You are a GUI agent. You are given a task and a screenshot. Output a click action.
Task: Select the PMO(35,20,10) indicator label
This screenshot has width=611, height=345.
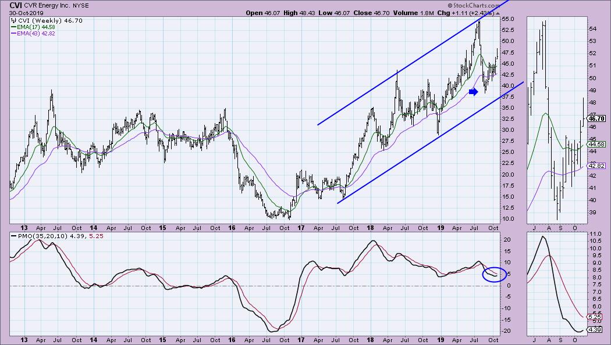pyautogui.click(x=42, y=236)
